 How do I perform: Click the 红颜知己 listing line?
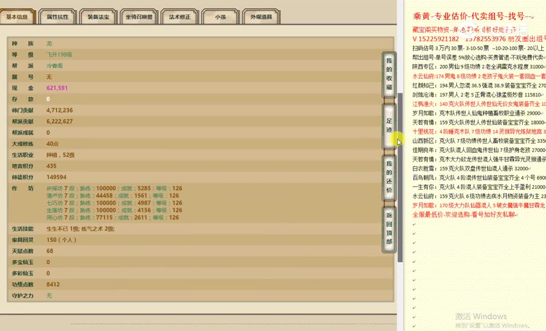(x=479, y=86)
